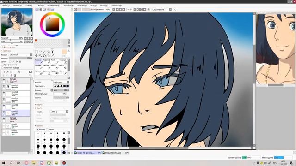
Task: Click the navigator preview thumbnail
Action: (x=17, y=22)
